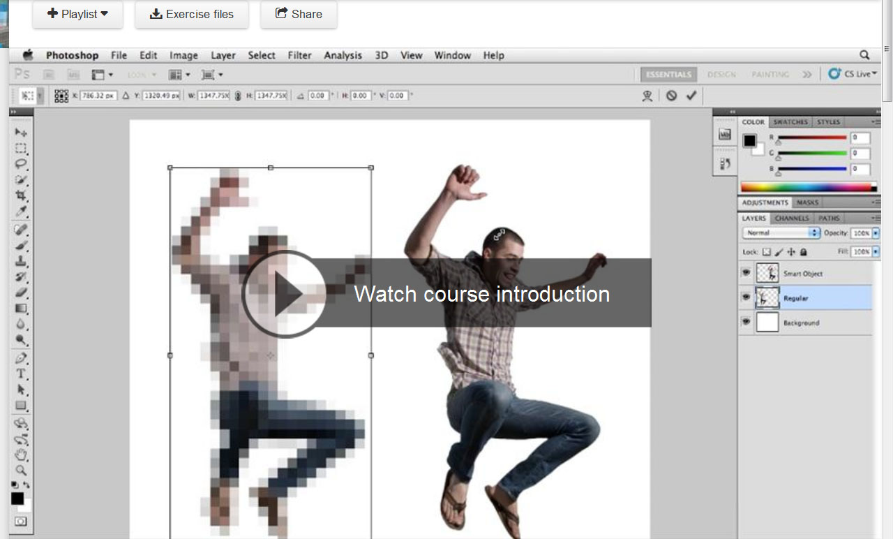
Task: Select the 3D Camera Orbit tool
Action: tap(21, 440)
